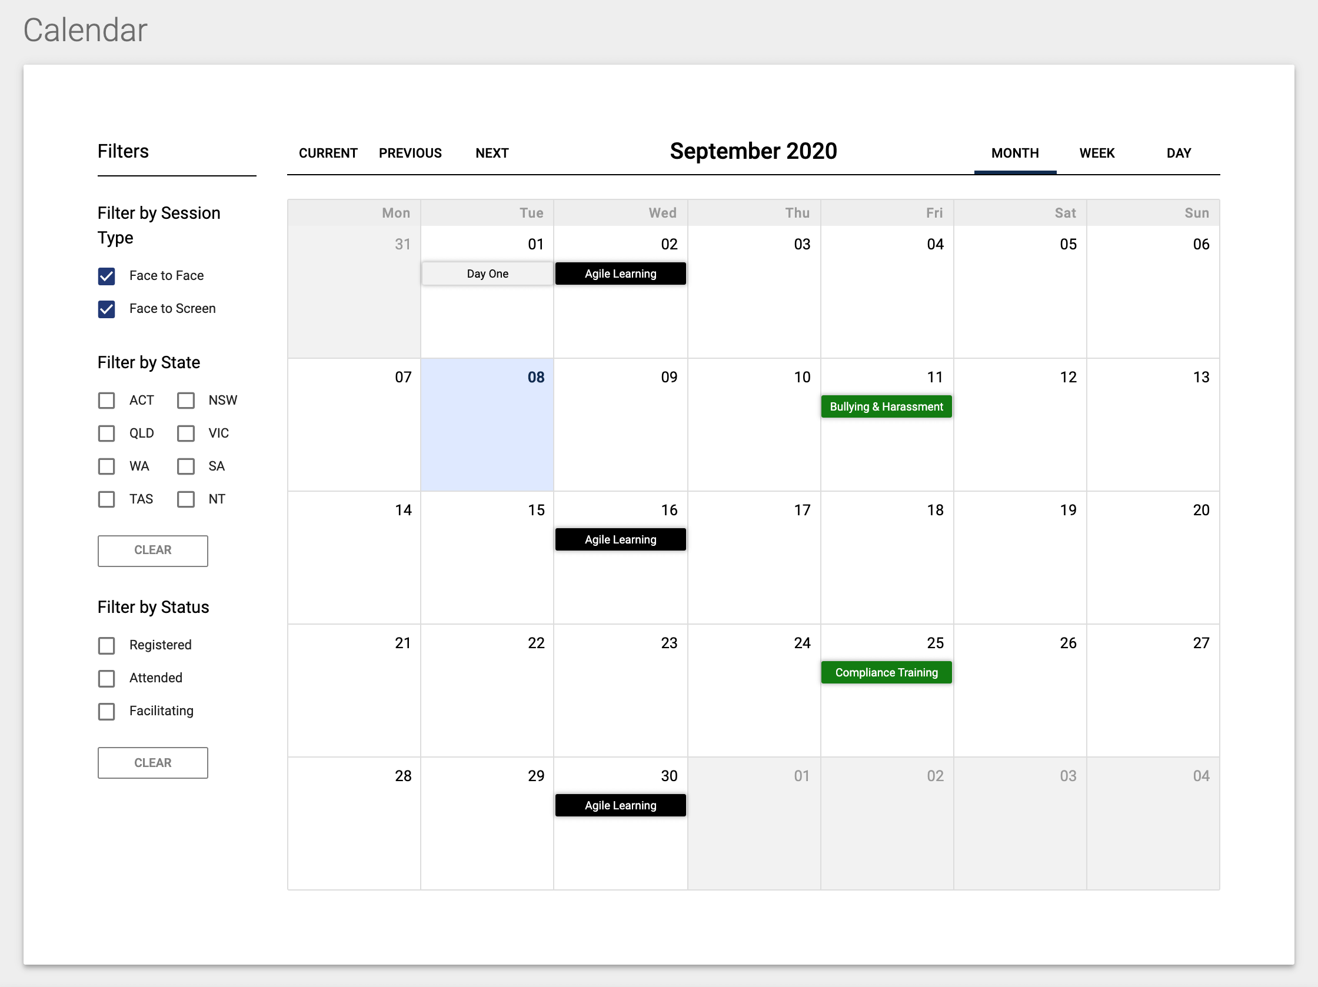Image resolution: width=1318 pixels, height=987 pixels.
Task: Clear the state filters with CLEAR
Action: click(x=153, y=551)
